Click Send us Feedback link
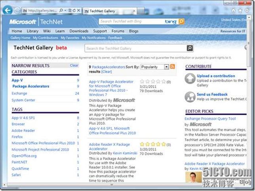Image resolution: width=255 pixels, height=191 pixels. (x=212, y=95)
